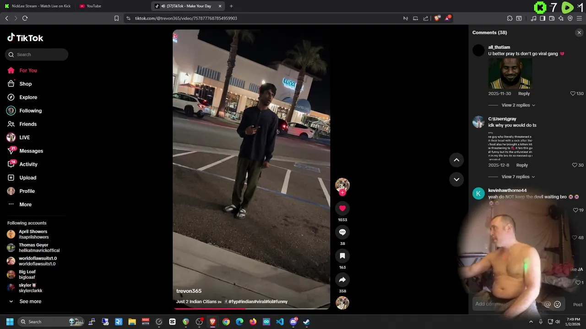Close the Comments panel
Viewport: 586px width, 329px height.
pos(579,32)
